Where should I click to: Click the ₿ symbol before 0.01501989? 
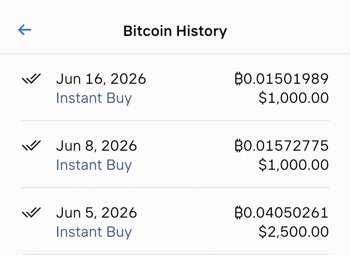pos(239,79)
